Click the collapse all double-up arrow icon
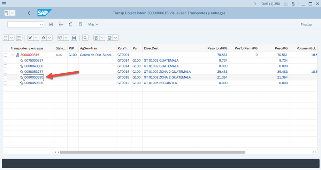The image size is (321, 170). (x=44, y=38)
